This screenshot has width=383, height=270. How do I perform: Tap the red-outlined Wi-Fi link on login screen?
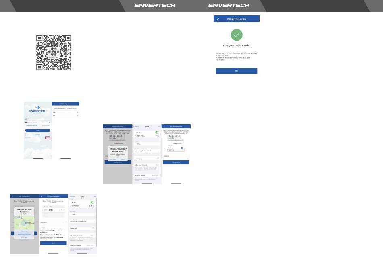[x=48, y=138]
